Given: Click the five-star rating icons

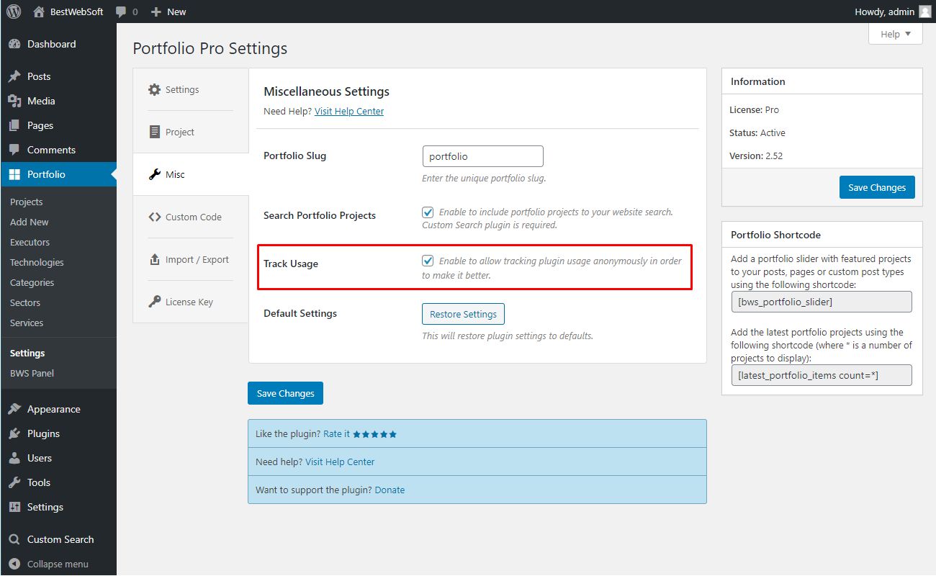Looking at the screenshot, I should 375,434.
